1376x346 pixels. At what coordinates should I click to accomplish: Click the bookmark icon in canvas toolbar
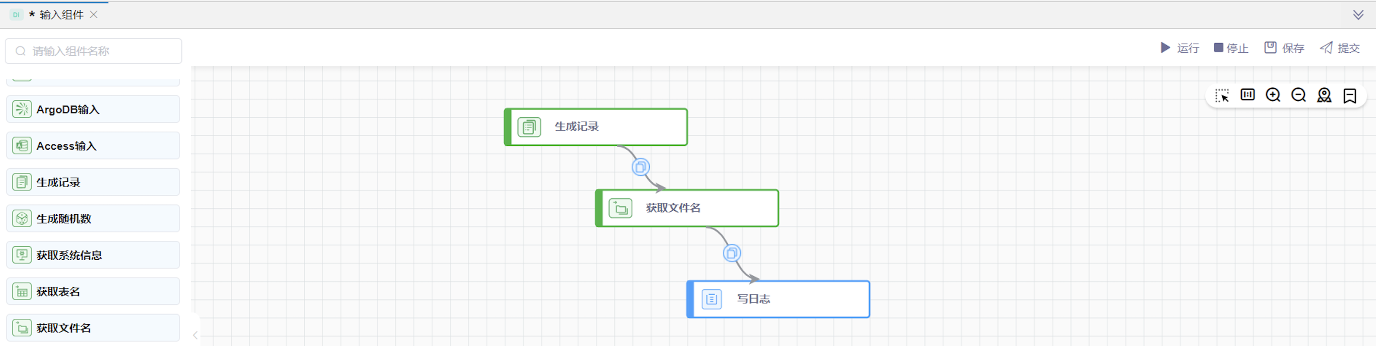click(1350, 95)
